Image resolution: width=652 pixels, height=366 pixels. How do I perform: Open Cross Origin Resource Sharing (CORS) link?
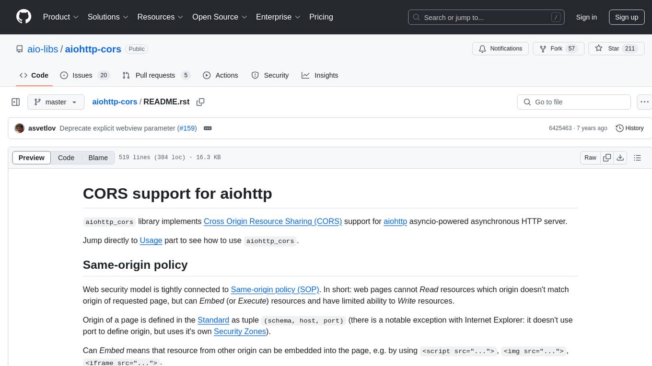coord(273,221)
